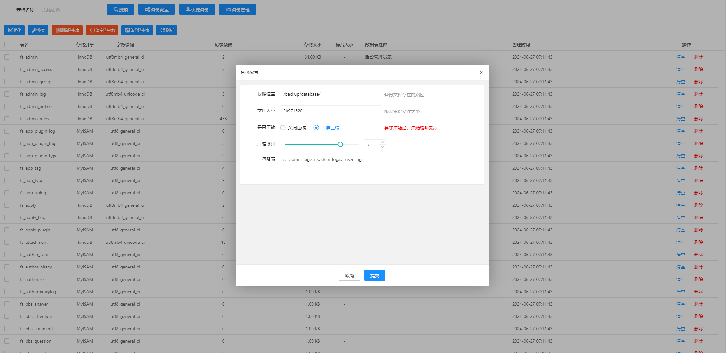Click the 存储位置 path input field
Image resolution: width=726 pixels, height=353 pixels.
(x=330, y=94)
